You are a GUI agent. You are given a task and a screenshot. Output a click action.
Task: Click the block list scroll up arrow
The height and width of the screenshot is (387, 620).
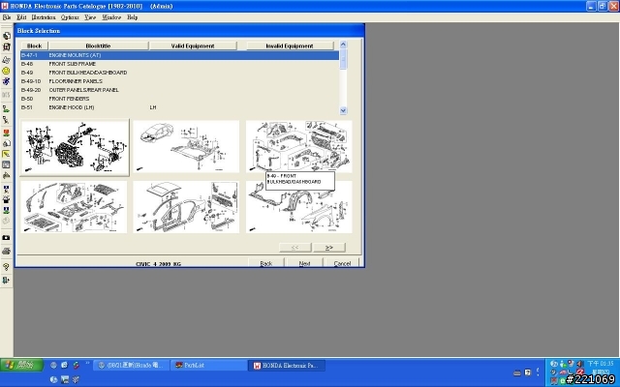coord(343,45)
